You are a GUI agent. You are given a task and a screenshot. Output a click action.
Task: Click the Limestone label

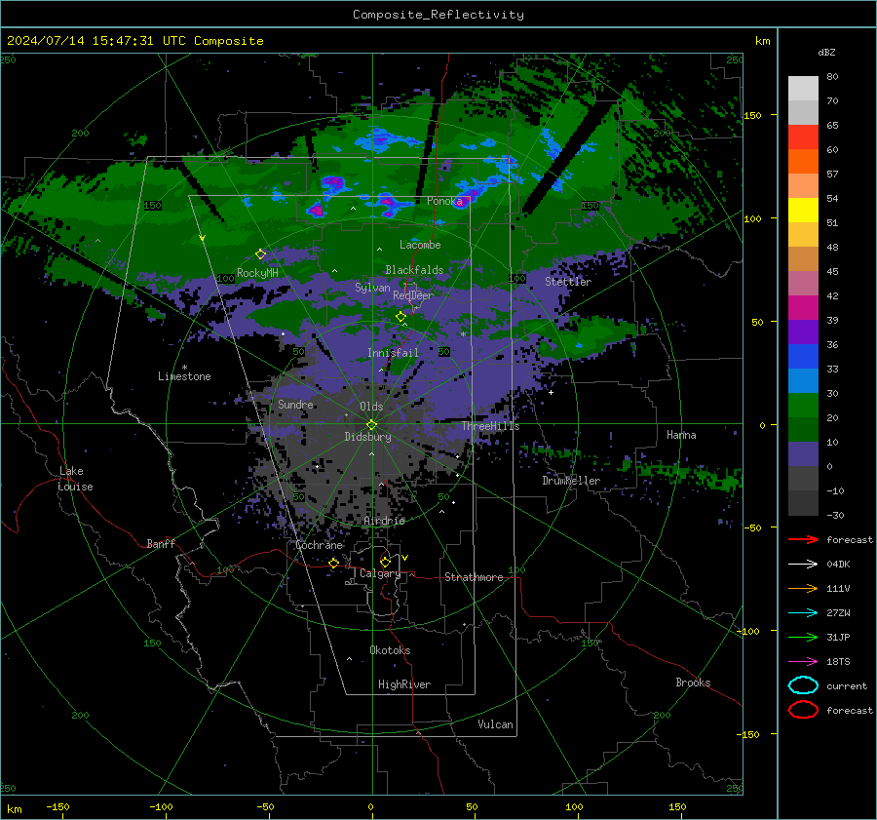[184, 376]
